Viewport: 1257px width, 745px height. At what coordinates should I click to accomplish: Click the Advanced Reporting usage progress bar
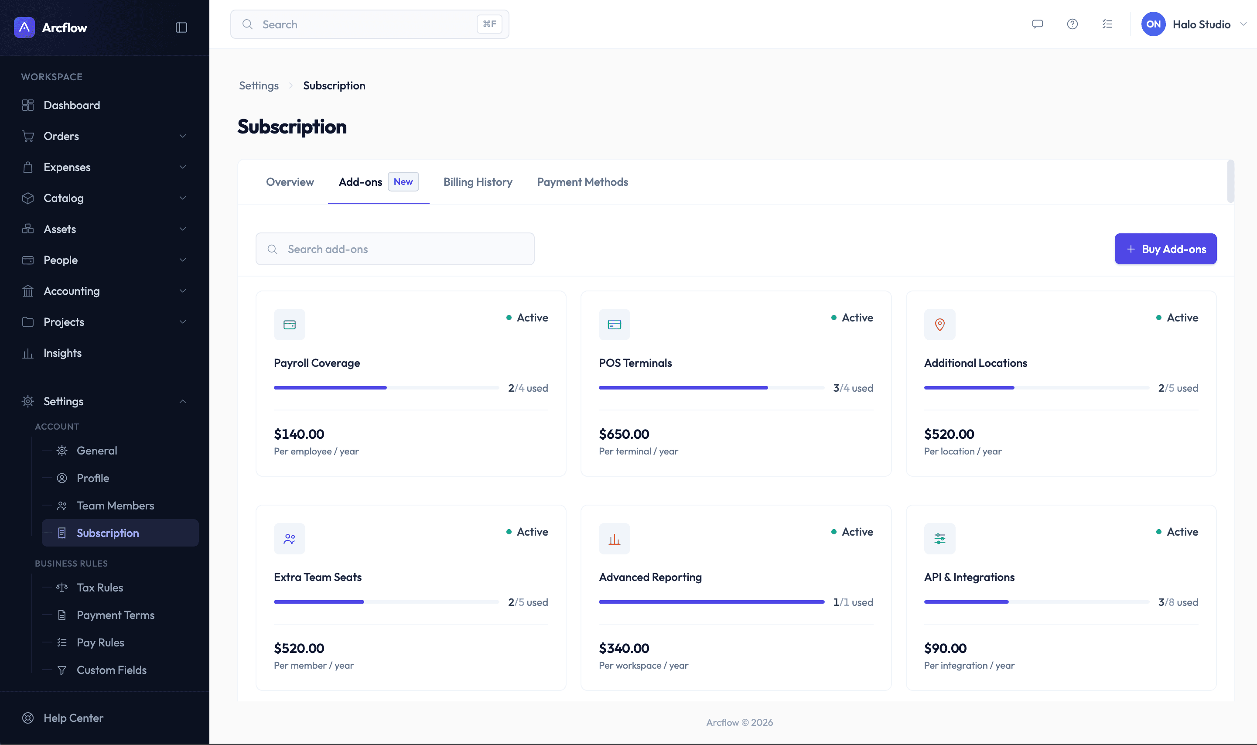[711, 601]
